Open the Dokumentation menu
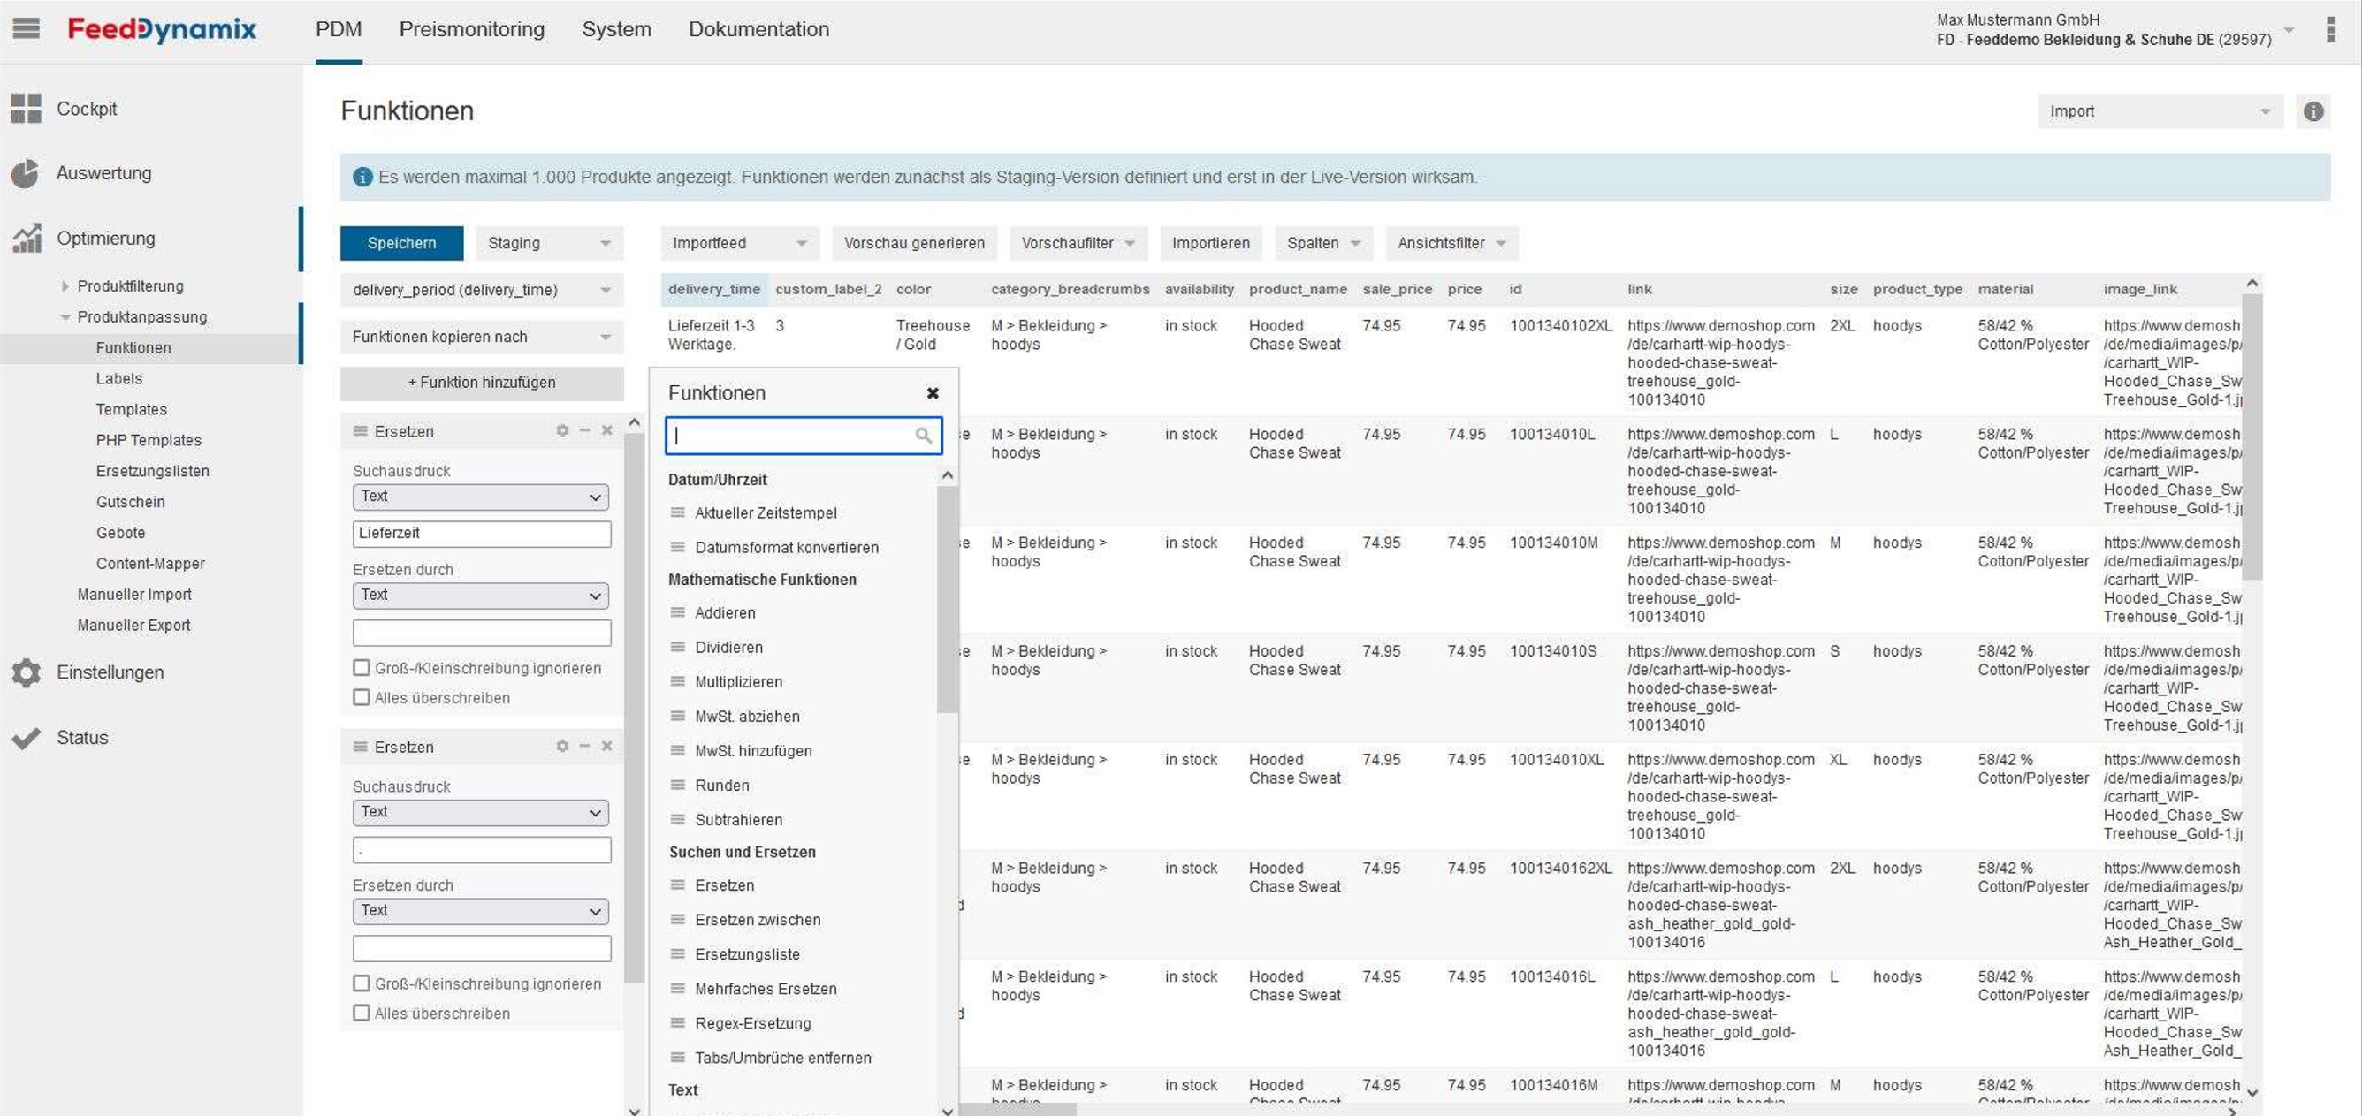2362x1116 pixels. click(758, 29)
